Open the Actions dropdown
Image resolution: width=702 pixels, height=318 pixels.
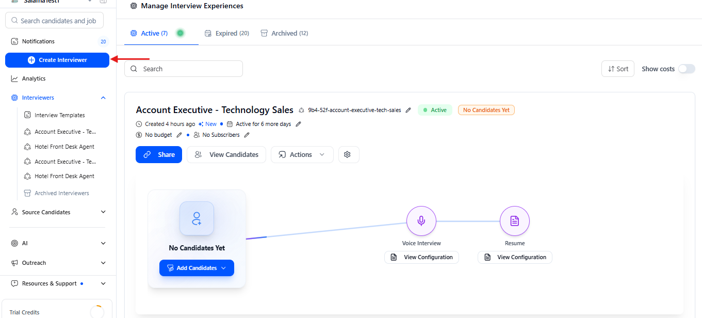tap(302, 155)
